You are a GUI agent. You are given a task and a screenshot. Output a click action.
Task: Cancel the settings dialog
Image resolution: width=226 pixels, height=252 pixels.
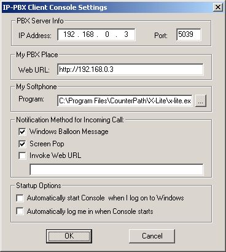[152, 236]
